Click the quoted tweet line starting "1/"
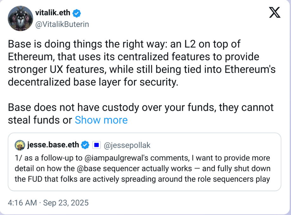This screenshot has height=215, width=291. point(142,158)
